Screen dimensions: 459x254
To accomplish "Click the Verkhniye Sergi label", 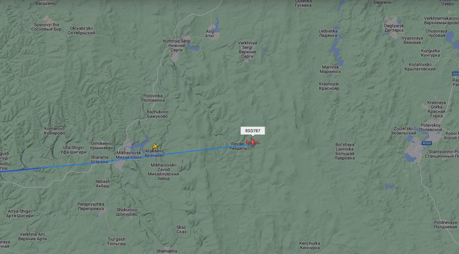I will coord(247,50).
